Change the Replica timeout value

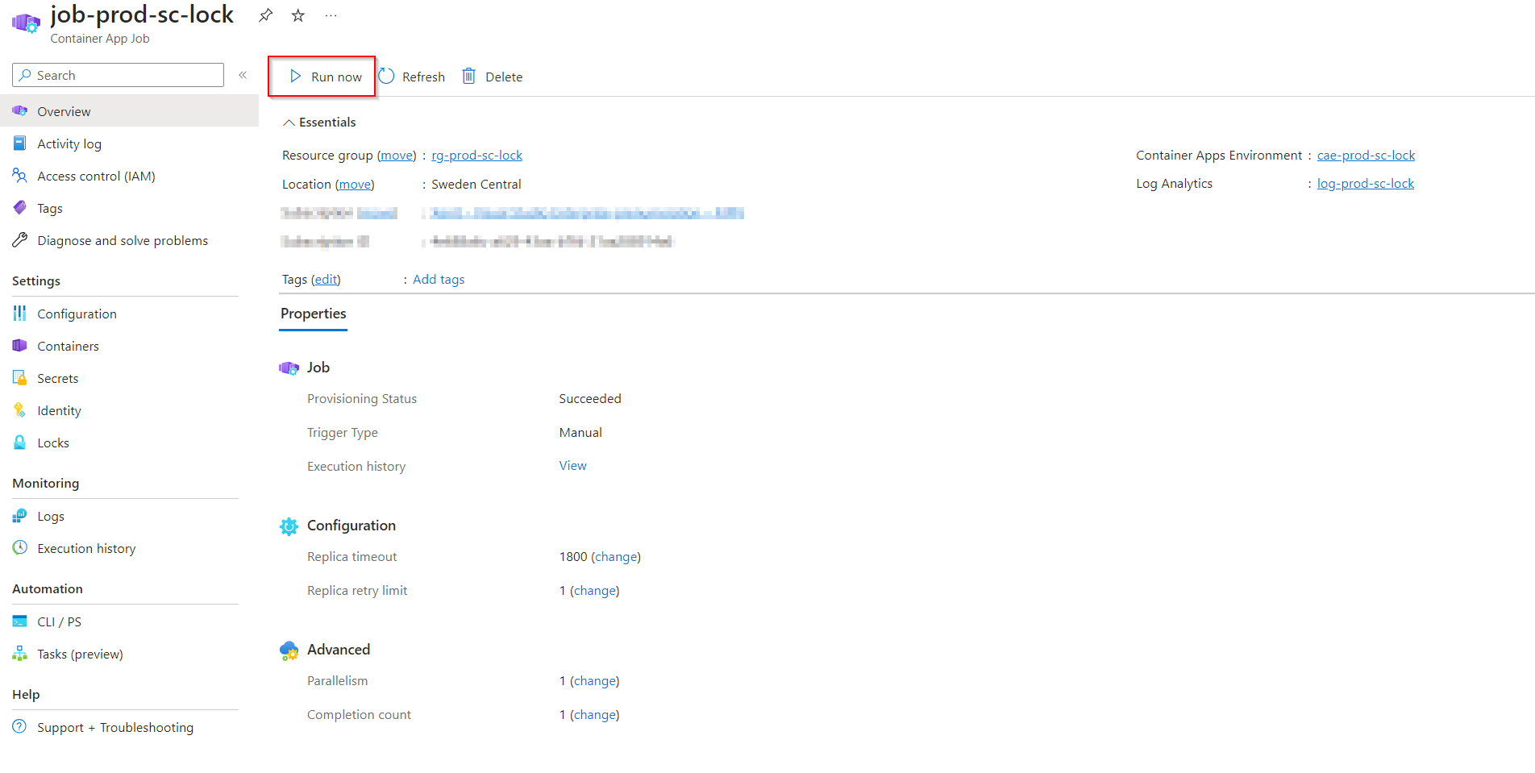[616, 556]
